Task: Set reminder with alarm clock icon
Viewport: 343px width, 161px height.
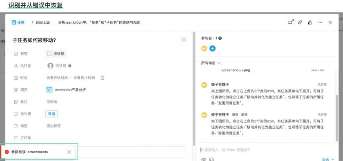Action: coord(102,78)
